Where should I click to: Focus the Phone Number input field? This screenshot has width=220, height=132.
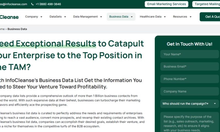pos(189,79)
